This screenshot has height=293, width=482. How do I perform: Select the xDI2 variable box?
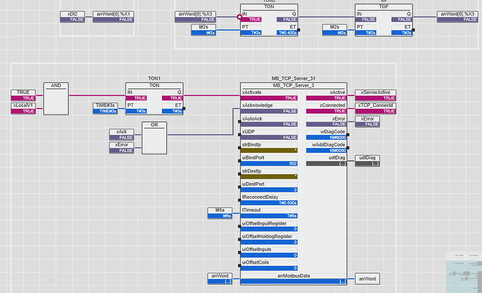pyautogui.click(x=73, y=17)
